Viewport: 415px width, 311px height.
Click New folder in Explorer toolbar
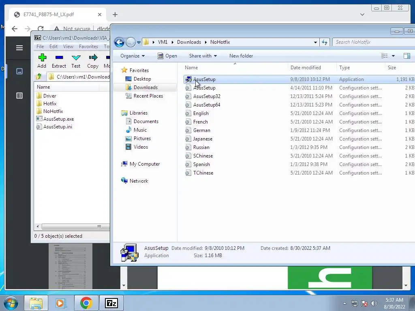(241, 56)
